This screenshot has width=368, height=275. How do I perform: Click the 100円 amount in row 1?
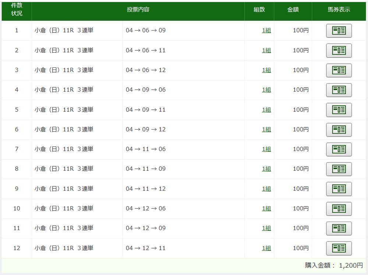[301, 30]
